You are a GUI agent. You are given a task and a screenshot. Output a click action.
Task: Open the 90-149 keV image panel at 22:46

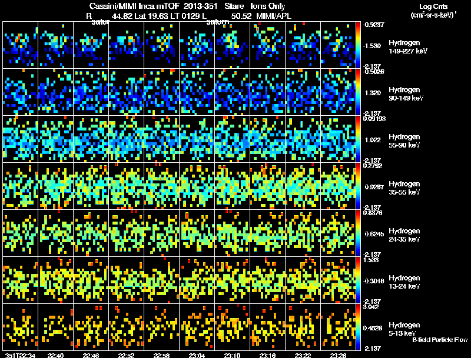point(91,92)
